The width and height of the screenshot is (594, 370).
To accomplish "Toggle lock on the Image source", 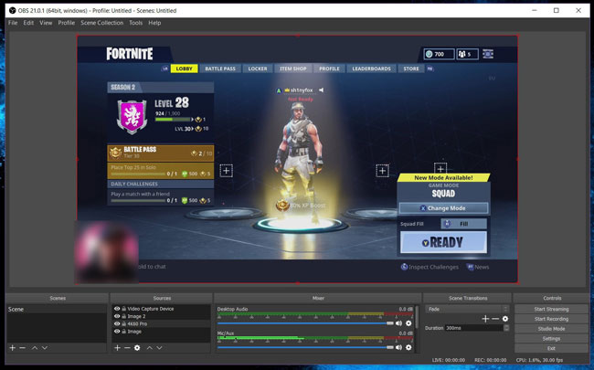I will click(x=124, y=332).
